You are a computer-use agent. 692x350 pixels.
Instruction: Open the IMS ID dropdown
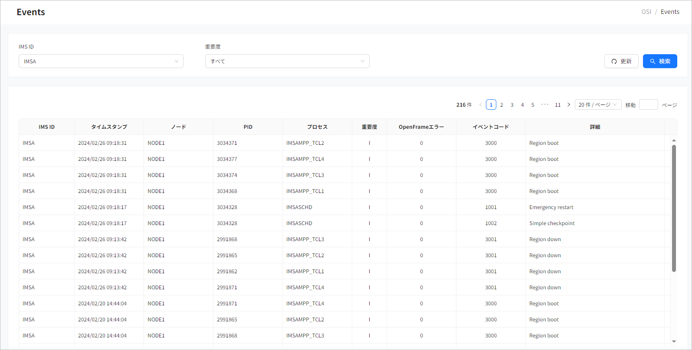pyautogui.click(x=101, y=61)
